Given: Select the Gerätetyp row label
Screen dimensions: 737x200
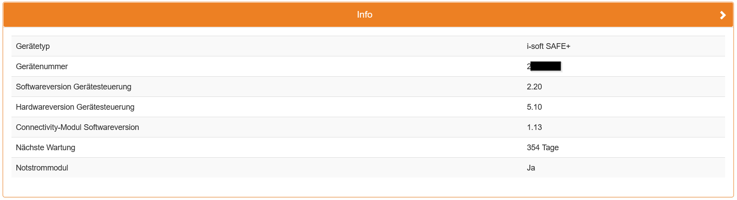Looking at the screenshot, I should [x=33, y=46].
